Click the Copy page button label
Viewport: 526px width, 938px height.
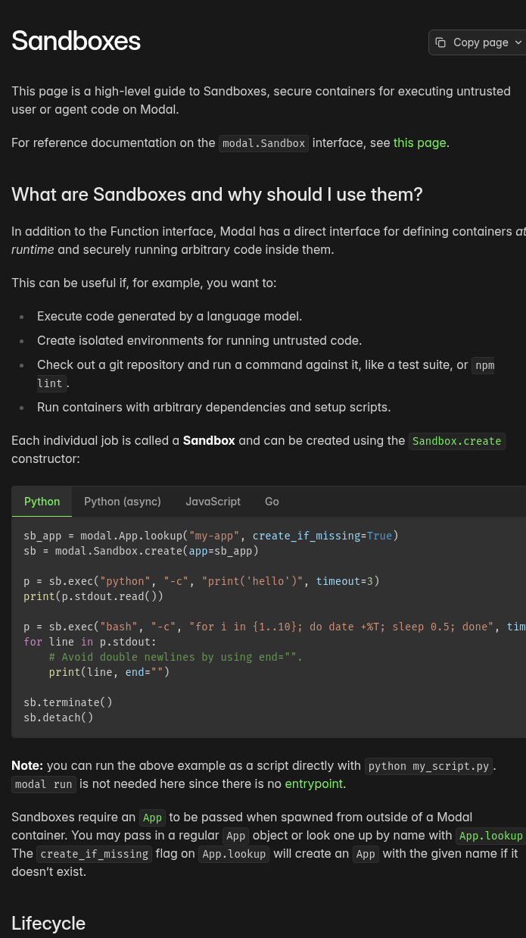pos(481,42)
